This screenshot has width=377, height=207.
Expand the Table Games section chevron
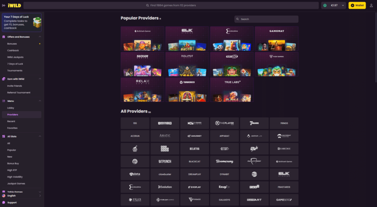40,192
